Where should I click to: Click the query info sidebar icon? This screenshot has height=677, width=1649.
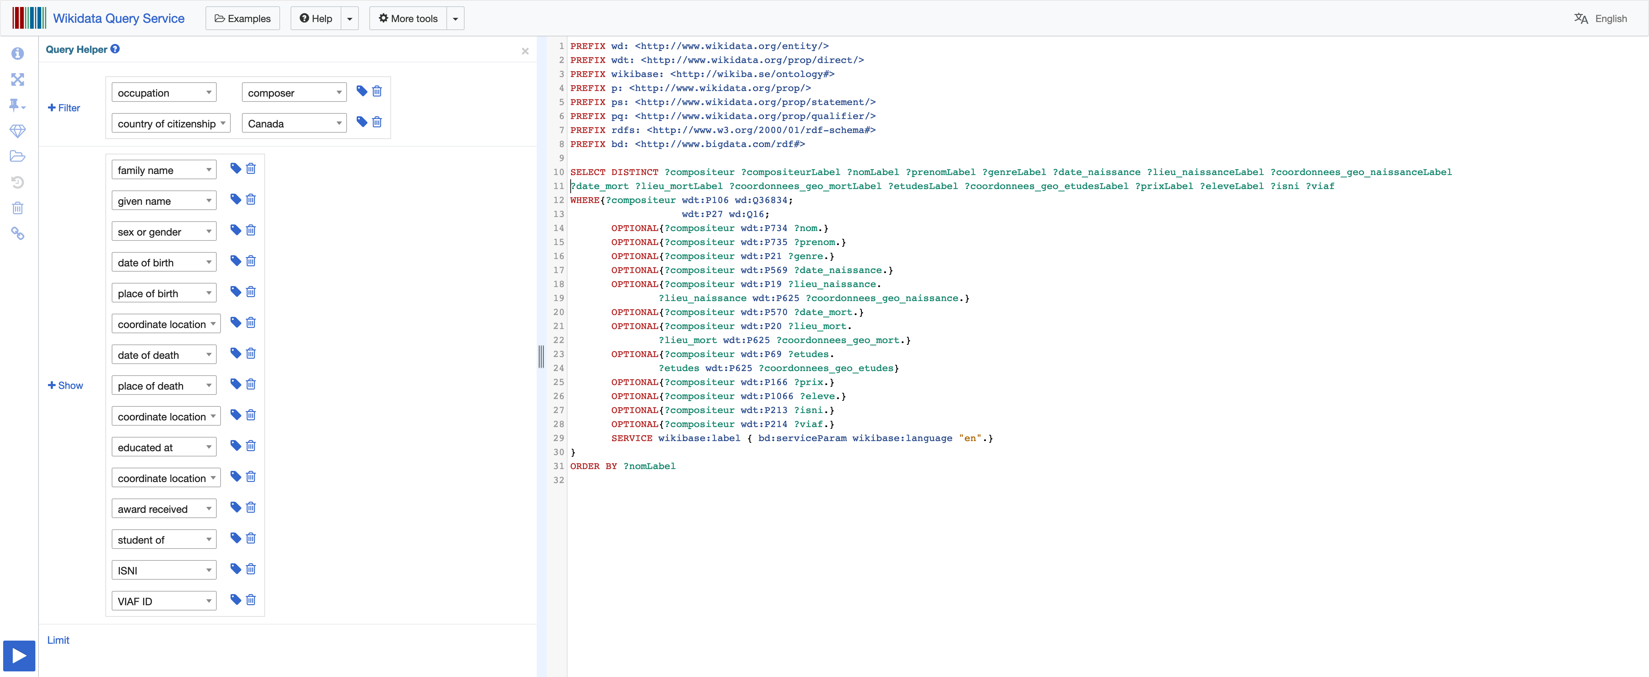18,54
